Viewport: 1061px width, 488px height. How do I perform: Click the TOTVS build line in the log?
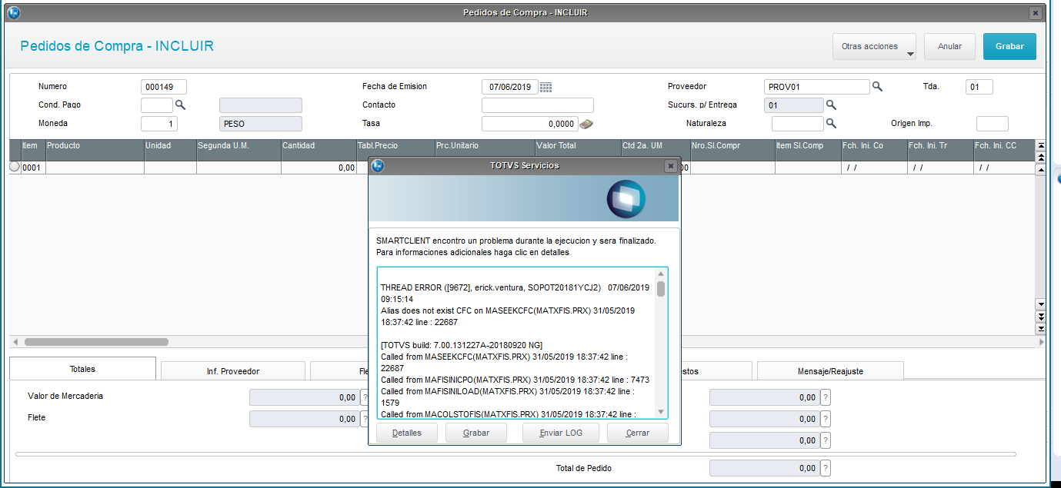tap(462, 345)
